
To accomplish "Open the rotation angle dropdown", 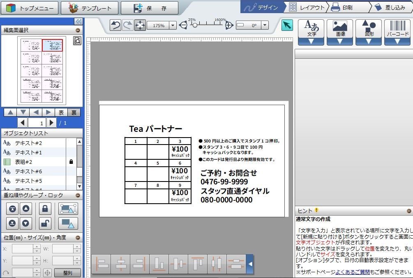I will point(265,25).
